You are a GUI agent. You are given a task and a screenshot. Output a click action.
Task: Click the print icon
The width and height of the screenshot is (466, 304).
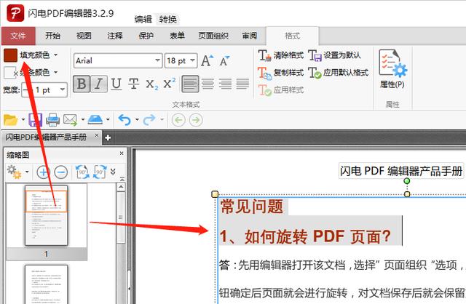click(53, 120)
